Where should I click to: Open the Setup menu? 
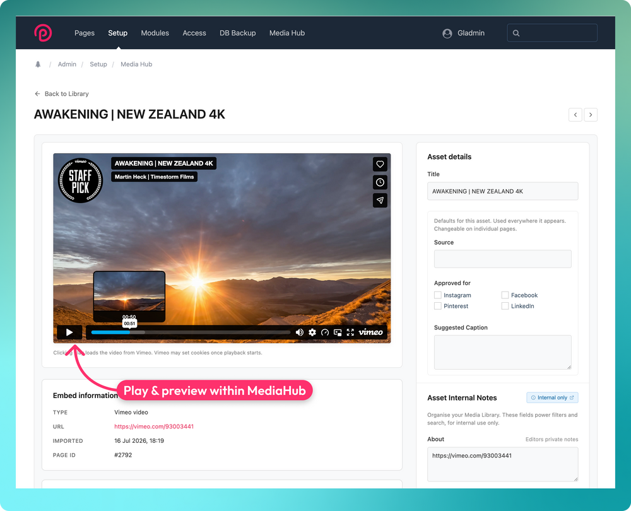point(117,33)
